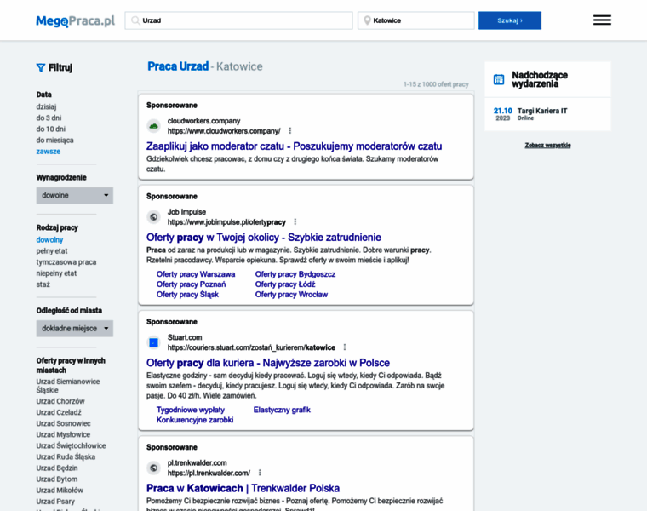
Task: Open the Zaaplikuj jako moderator czatu ad
Action: [x=295, y=146]
